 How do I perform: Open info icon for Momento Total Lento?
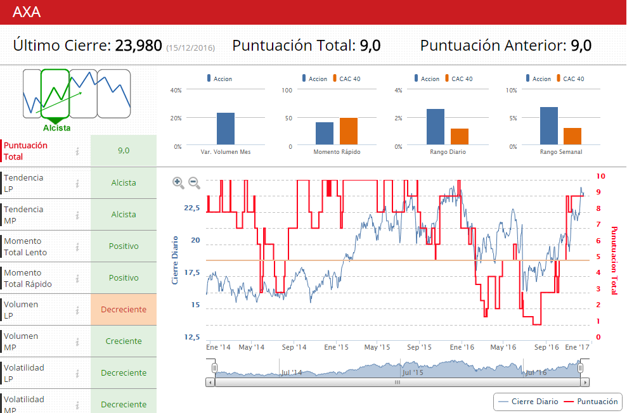point(77,247)
